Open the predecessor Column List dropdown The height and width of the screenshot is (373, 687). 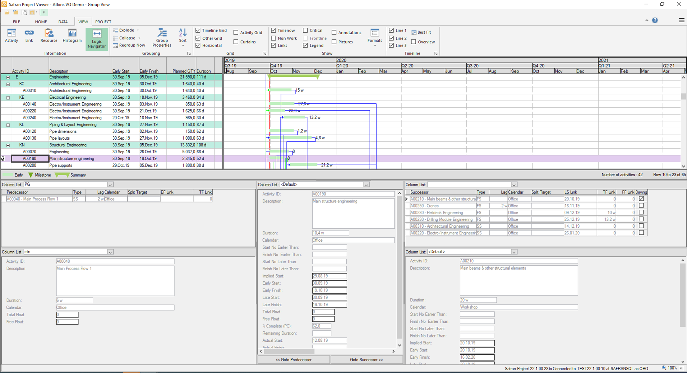tap(110, 185)
